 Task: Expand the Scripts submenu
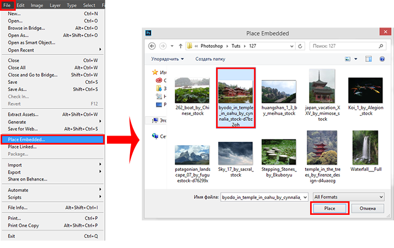52,197
